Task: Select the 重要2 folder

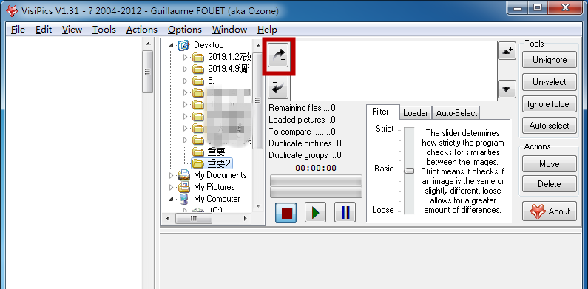Action: 220,163
